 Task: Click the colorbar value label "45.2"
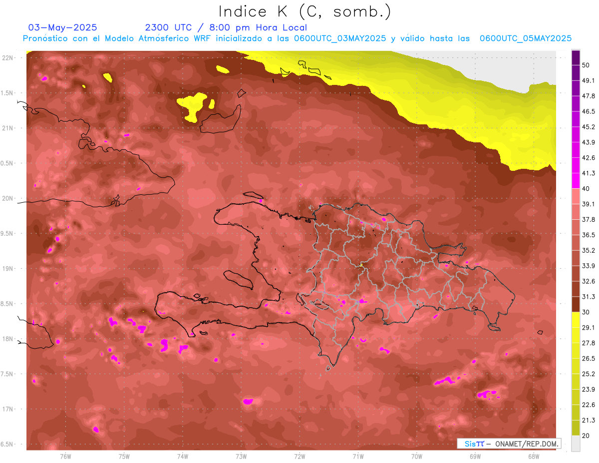pyautogui.click(x=588, y=127)
